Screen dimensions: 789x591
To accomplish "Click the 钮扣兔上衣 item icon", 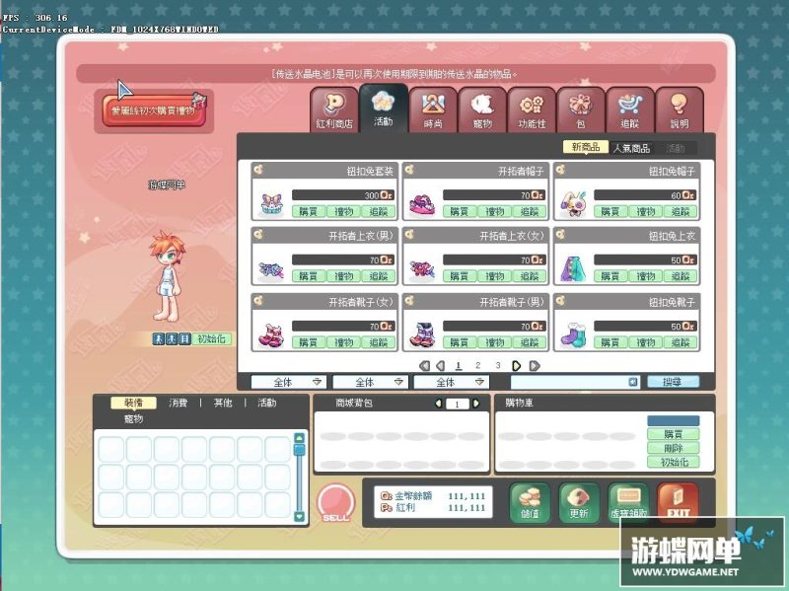I will tap(573, 269).
